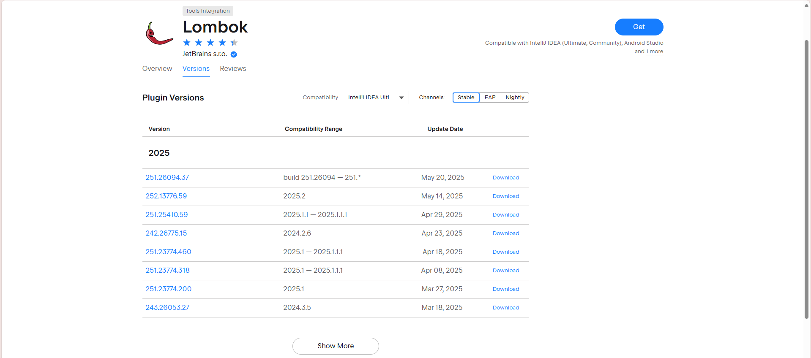
Task: Download the version dated Mar 18, 2025
Action: click(x=506, y=308)
